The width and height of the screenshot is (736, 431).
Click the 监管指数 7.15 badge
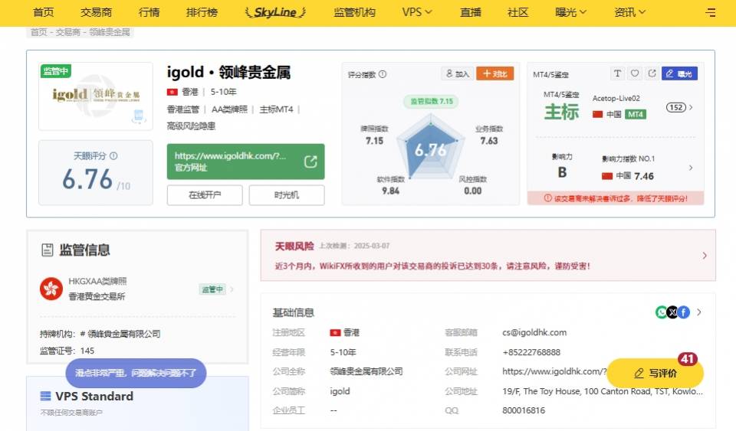point(432,101)
